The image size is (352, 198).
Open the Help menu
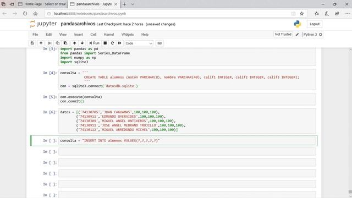pos(145,35)
